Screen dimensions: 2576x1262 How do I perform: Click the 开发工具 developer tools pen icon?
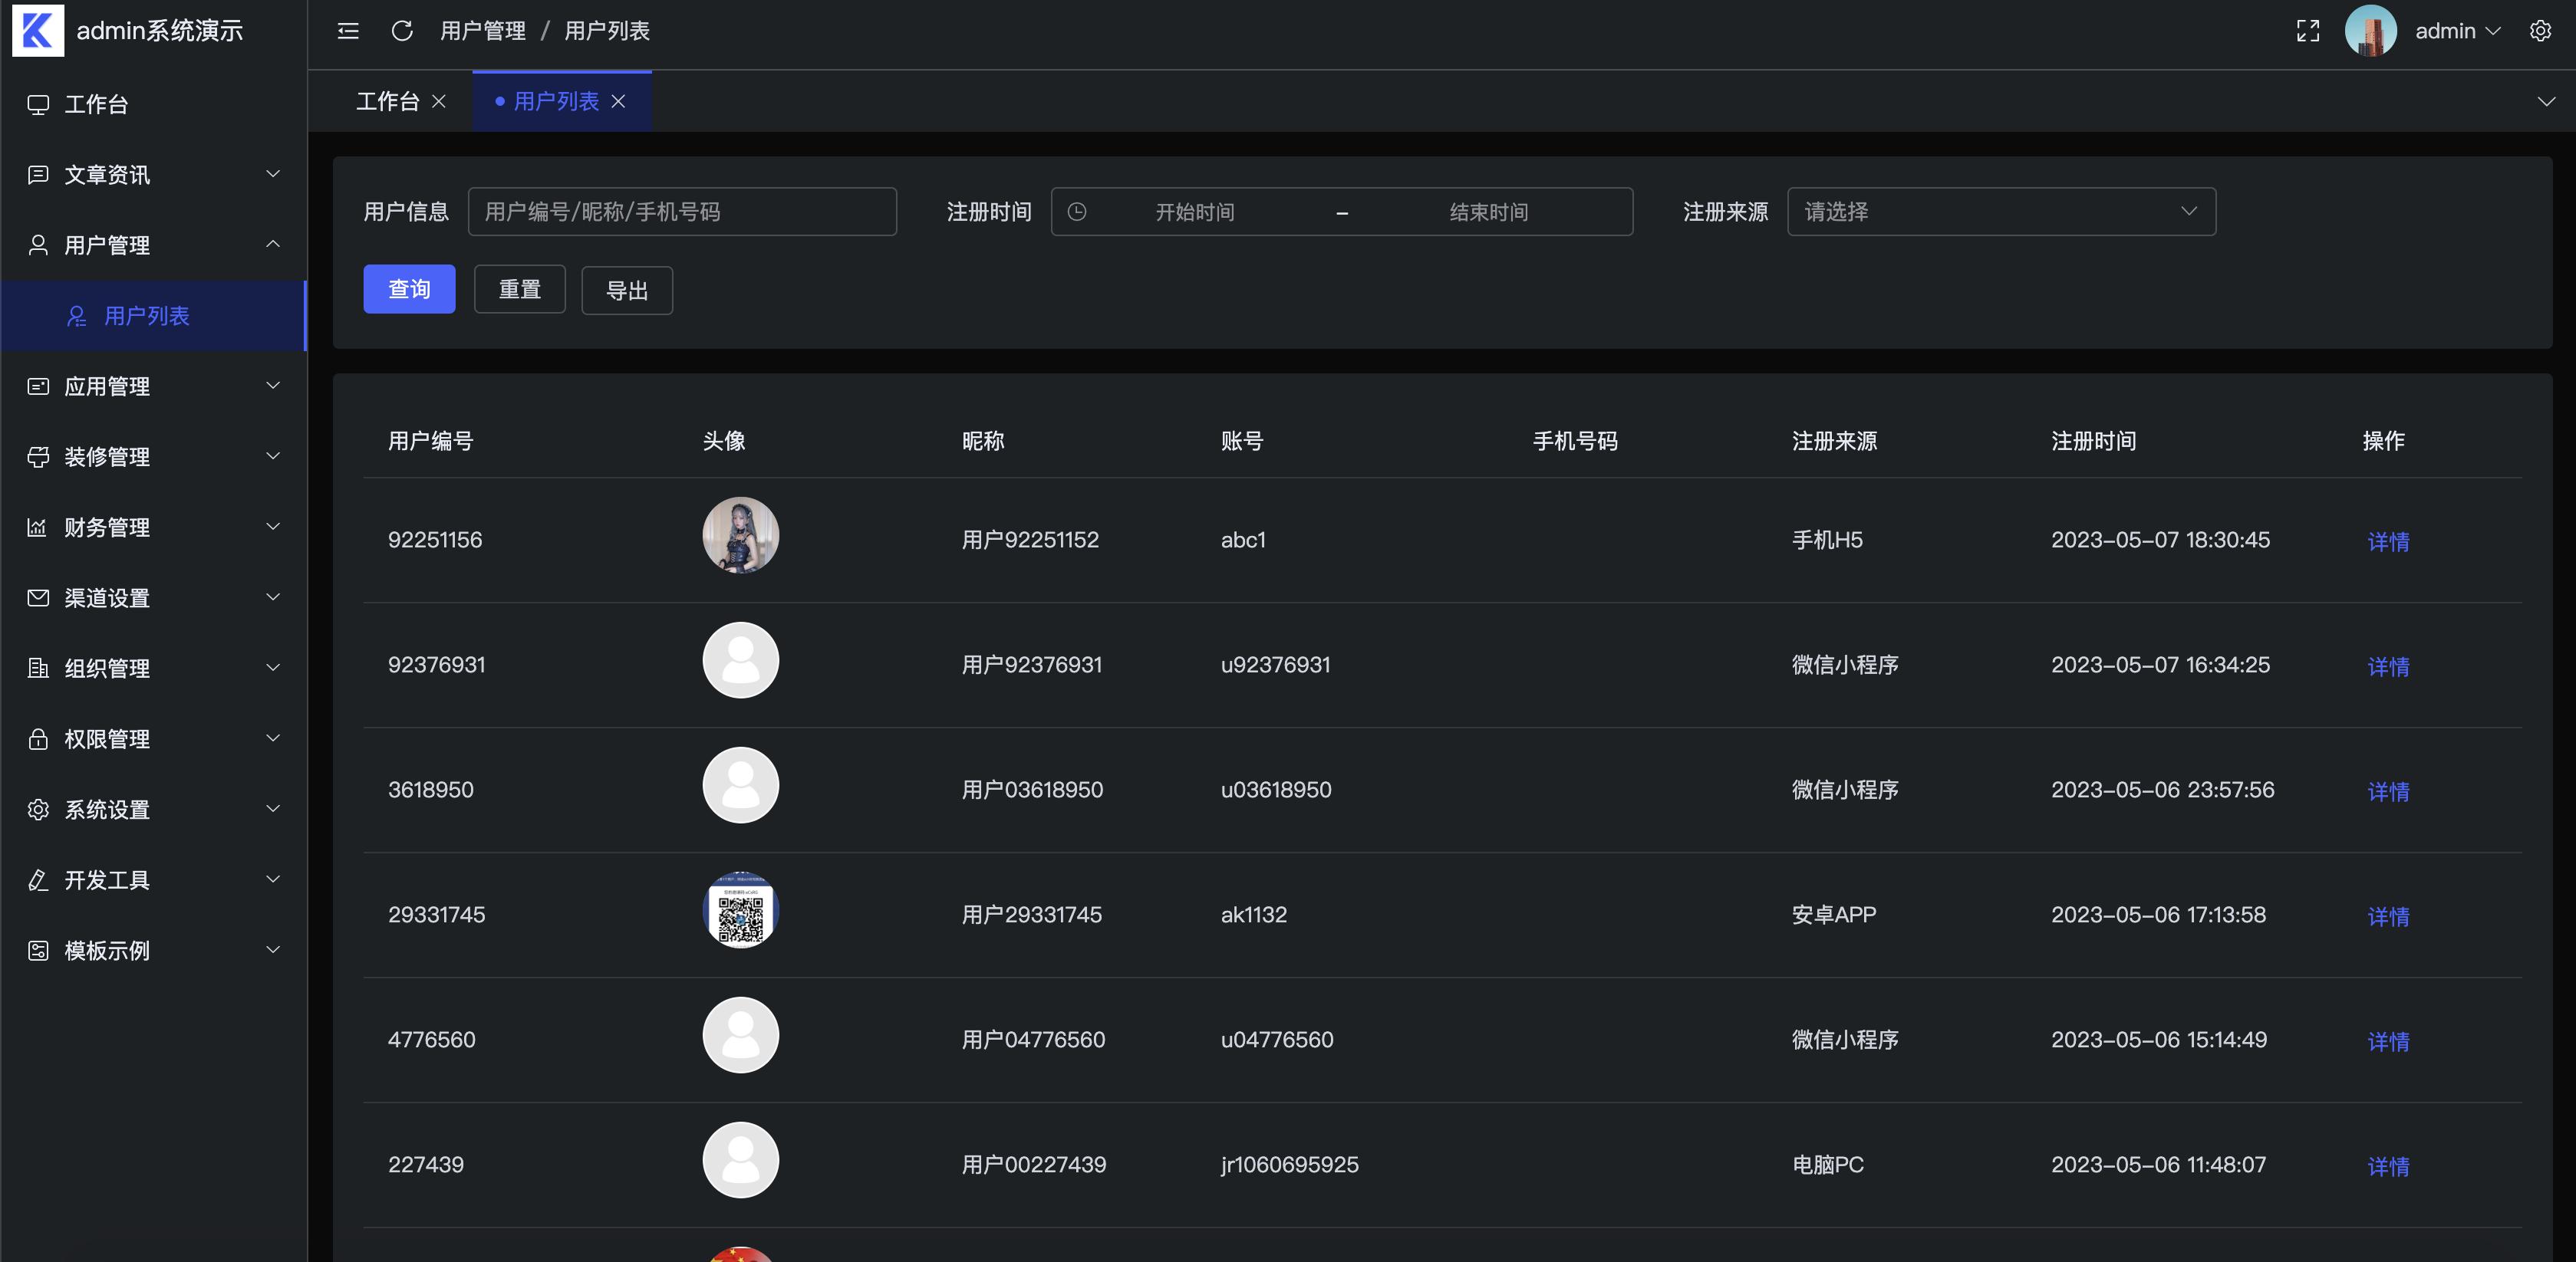[x=39, y=879]
